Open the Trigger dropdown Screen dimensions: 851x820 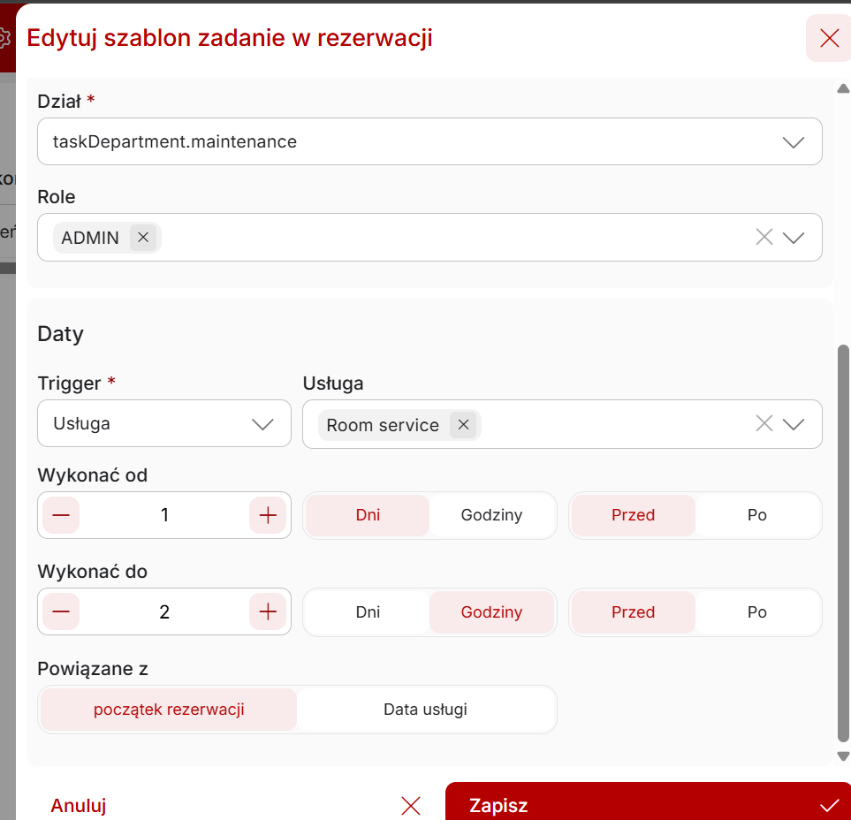(x=262, y=424)
